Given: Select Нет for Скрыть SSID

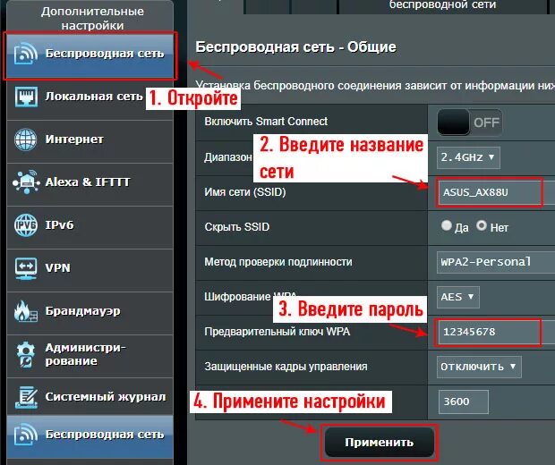Looking at the screenshot, I should (482, 225).
